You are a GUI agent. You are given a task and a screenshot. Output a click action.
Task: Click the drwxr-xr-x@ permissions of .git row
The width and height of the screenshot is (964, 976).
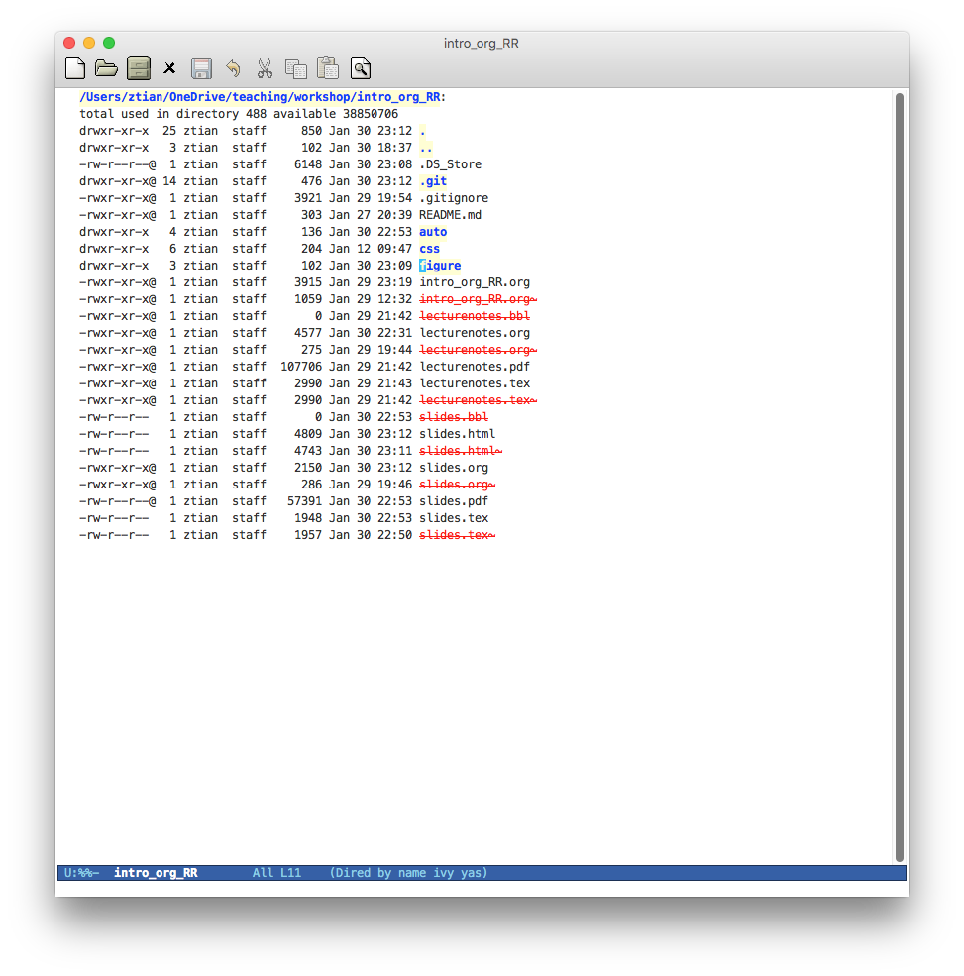[118, 181]
